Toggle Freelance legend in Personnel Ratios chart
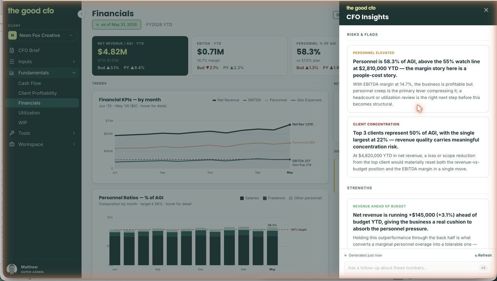 coord(274,198)
